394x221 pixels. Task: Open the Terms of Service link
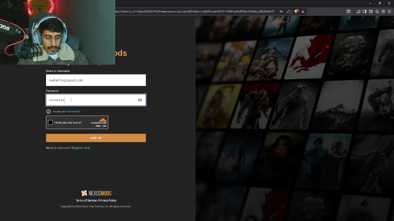coord(86,200)
